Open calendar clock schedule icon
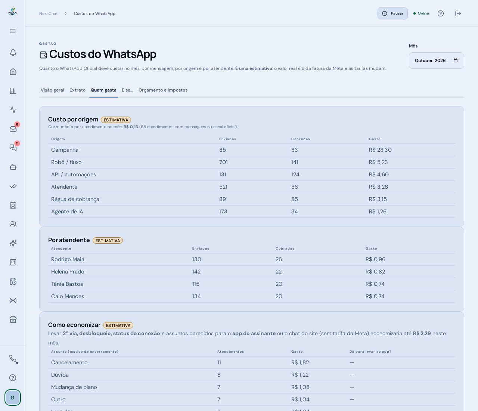Image resolution: width=478 pixels, height=411 pixels. point(13,281)
